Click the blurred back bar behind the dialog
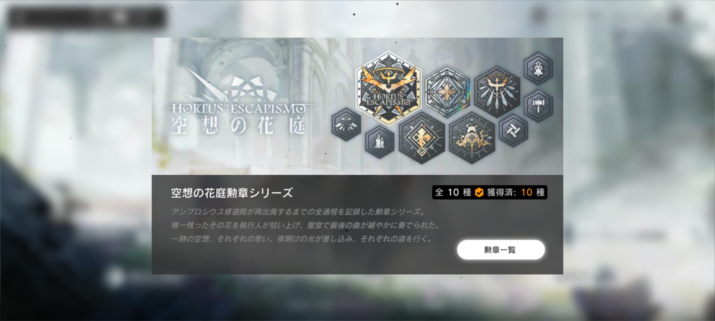This screenshot has height=321, width=715. [86, 17]
